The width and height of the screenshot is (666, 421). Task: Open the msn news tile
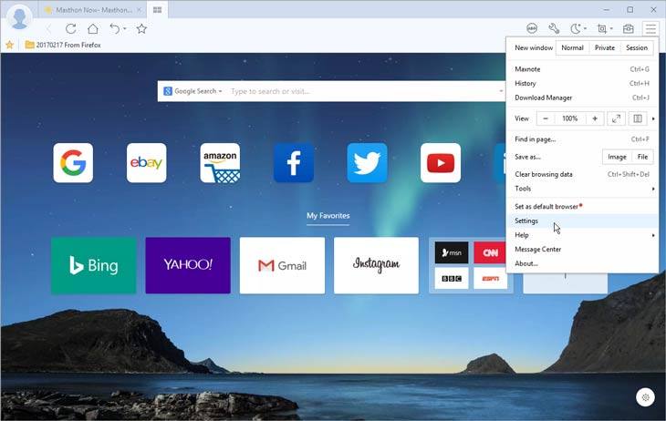(x=452, y=253)
